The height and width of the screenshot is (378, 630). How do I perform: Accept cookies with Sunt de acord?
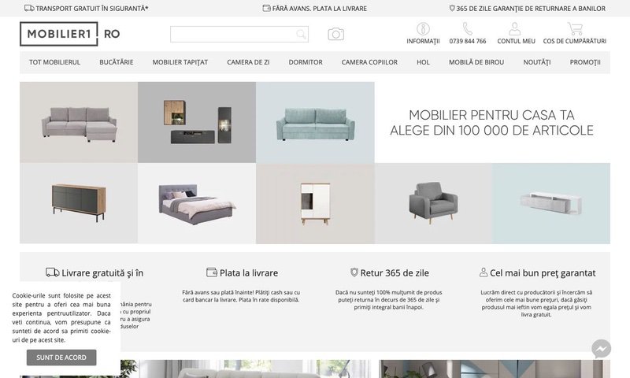[61, 358]
